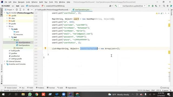The height and width of the screenshot is (97, 173).
Task: Click Project panel horizontal scrollbar
Action: 10,85
